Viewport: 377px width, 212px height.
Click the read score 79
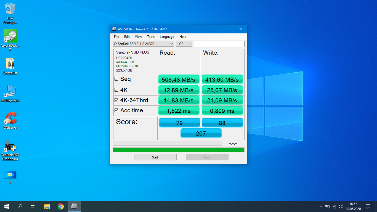click(179, 123)
